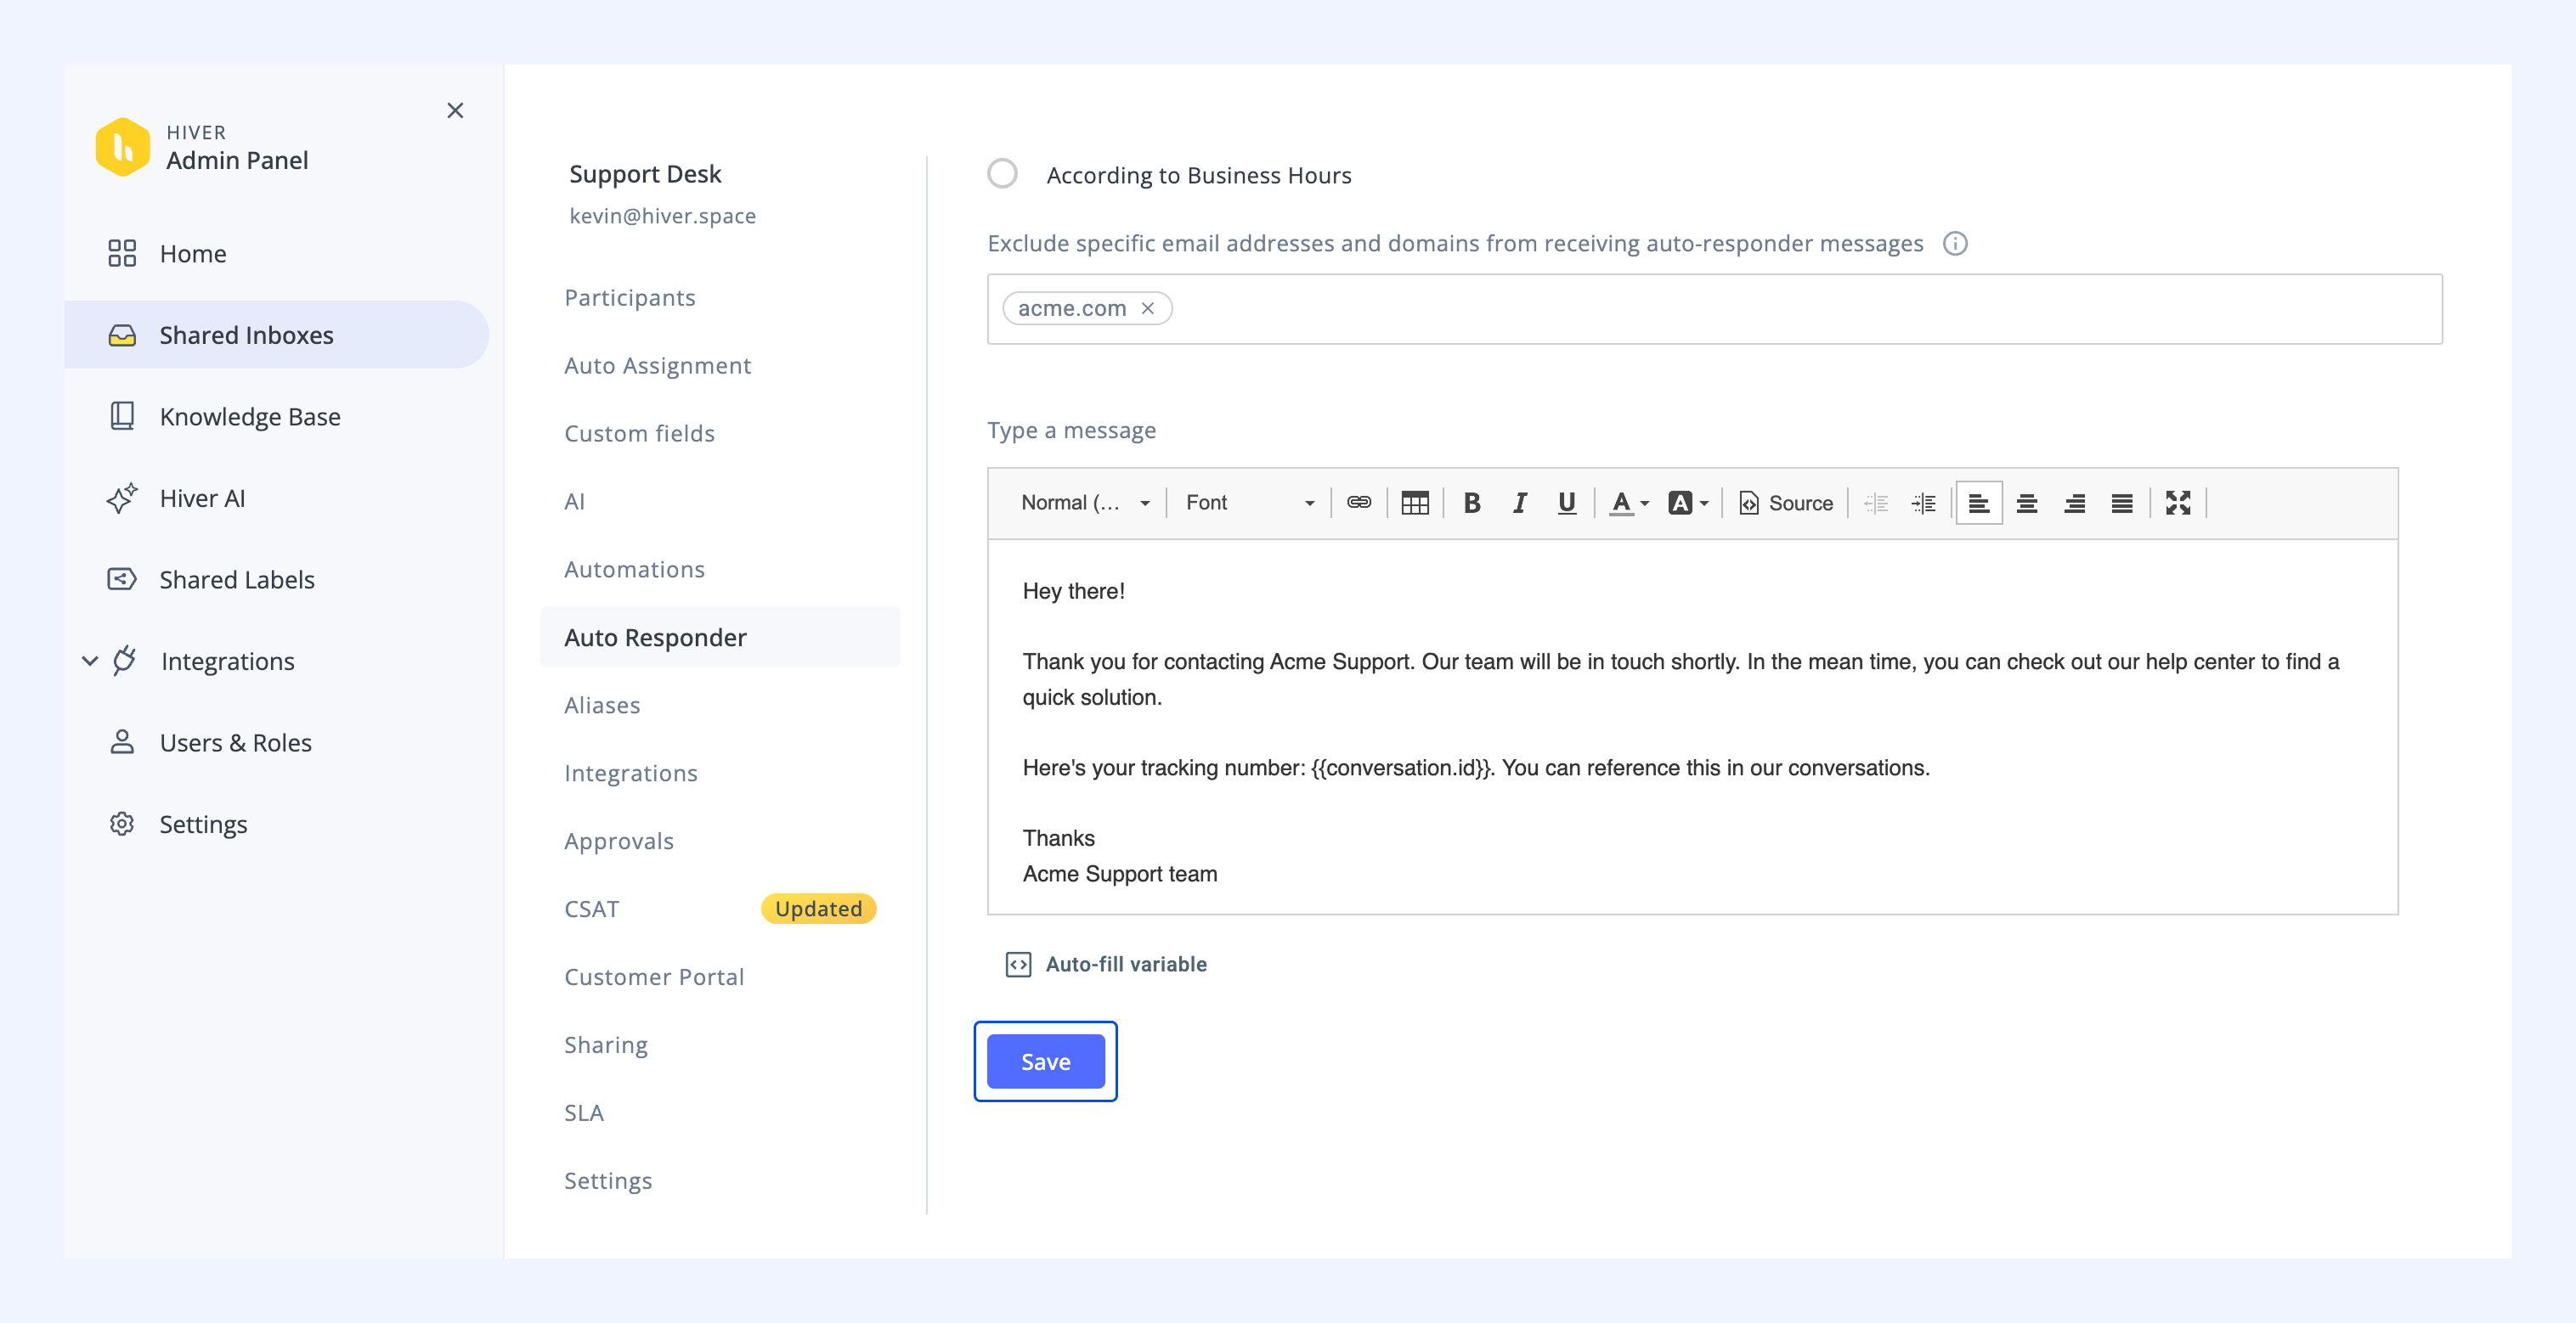Open the Sharing tab

coord(606,1045)
